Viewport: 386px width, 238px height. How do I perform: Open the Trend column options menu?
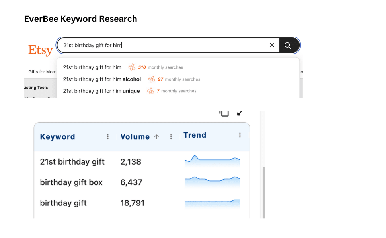coord(240,135)
